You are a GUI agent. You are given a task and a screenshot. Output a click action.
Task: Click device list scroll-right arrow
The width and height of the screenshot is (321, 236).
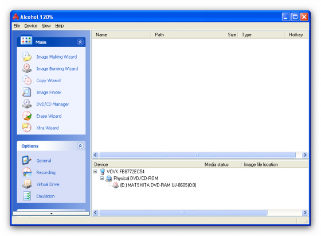click(x=305, y=212)
